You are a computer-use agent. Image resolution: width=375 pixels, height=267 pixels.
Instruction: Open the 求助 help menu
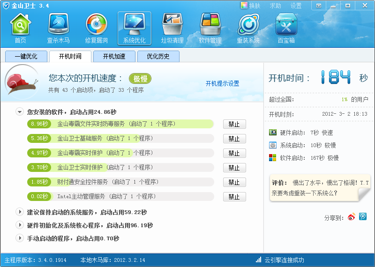tap(276, 6)
